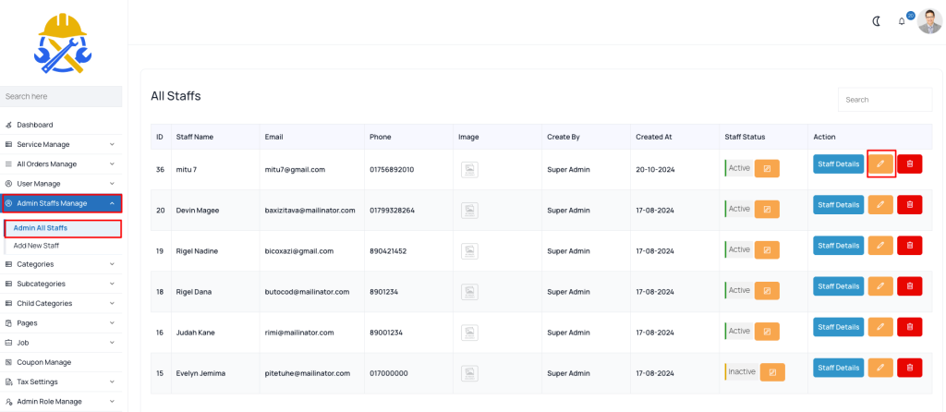Click the helmet and wrench logo
Screen dimensions: 946x412
(x=62, y=43)
